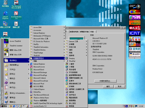Click the taskbar clock showing 13:36
Image resolution: width=145 pixels, height=108 pixels.
coord(141,106)
